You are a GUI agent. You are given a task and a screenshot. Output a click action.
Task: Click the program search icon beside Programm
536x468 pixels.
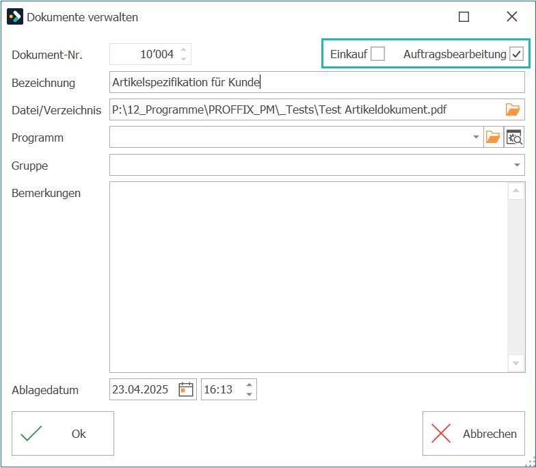(x=514, y=137)
